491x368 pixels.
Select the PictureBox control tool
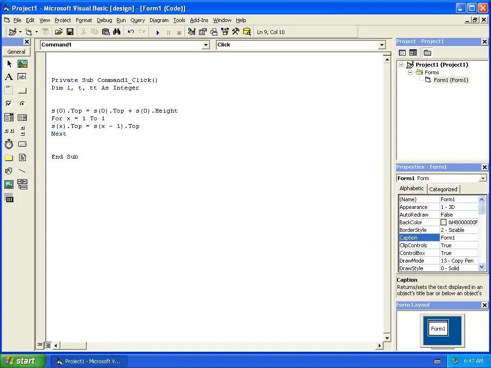click(22, 64)
